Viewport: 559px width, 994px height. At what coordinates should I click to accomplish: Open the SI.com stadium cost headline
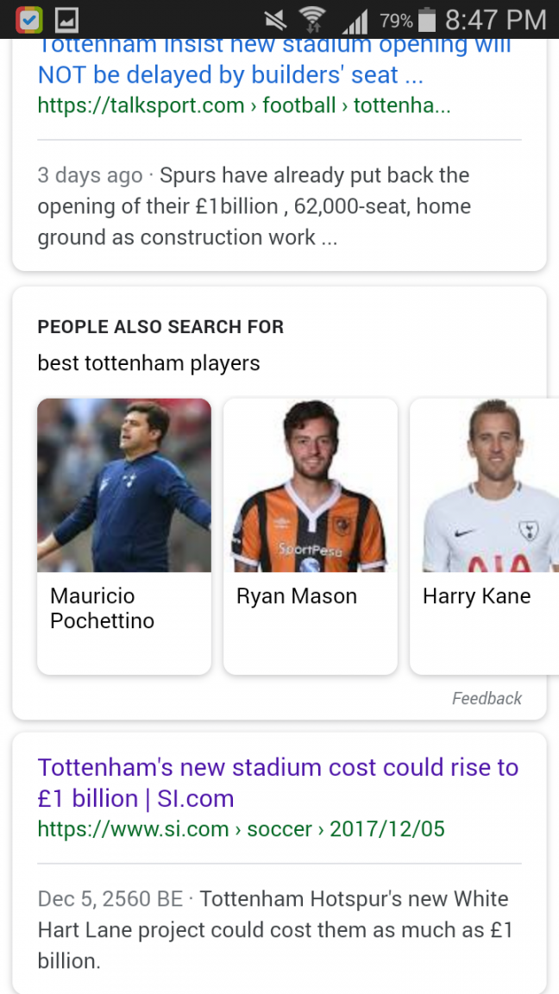(x=278, y=783)
